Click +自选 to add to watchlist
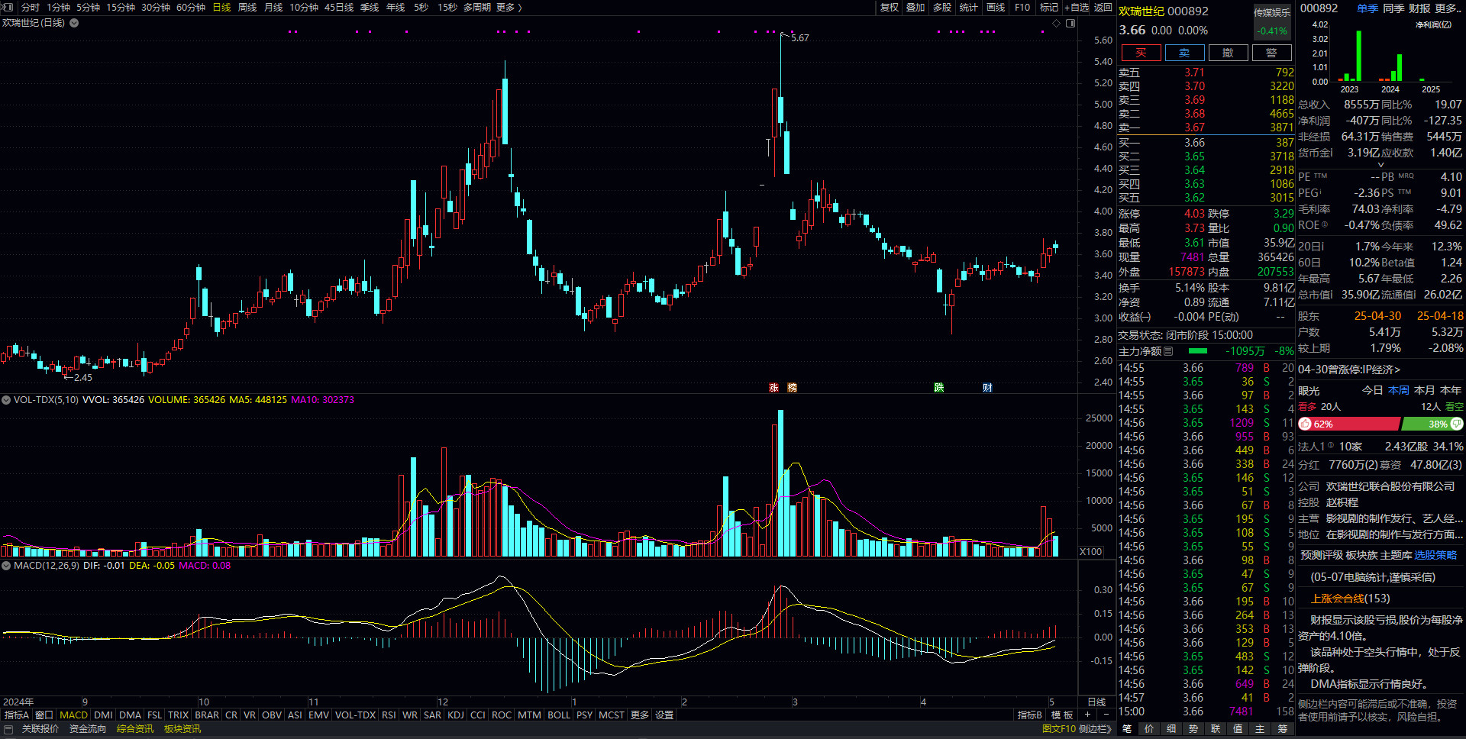 pyautogui.click(x=1077, y=7)
